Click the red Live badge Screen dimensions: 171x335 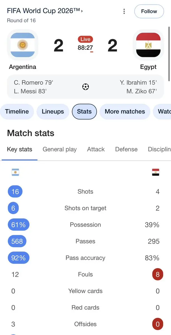(x=85, y=39)
